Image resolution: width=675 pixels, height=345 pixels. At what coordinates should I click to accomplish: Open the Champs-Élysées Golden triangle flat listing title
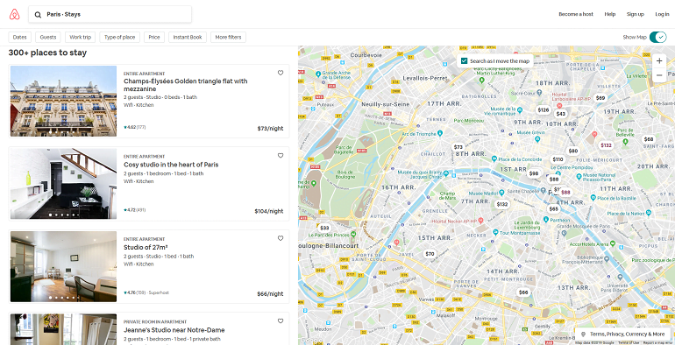tap(186, 85)
